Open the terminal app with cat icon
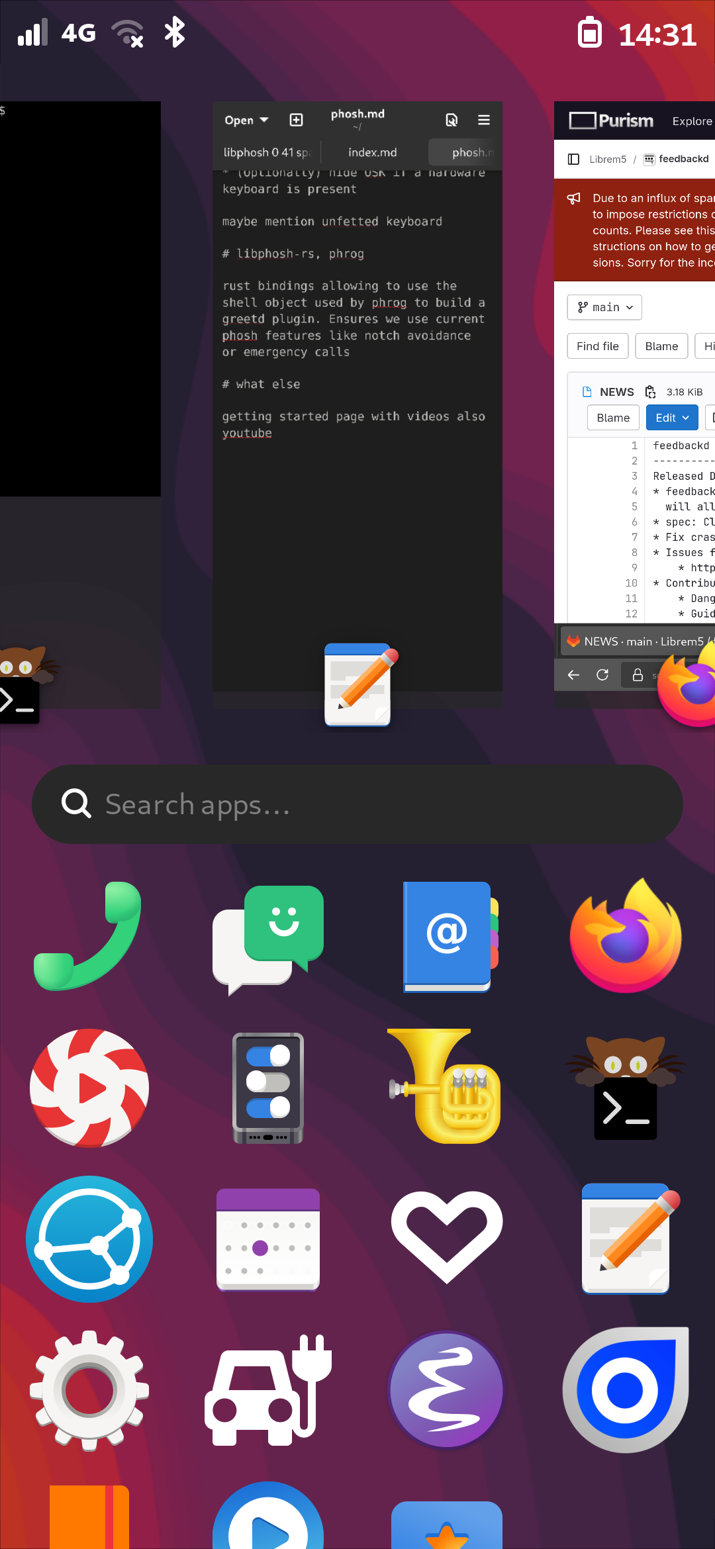This screenshot has width=715, height=1549. click(x=626, y=1088)
